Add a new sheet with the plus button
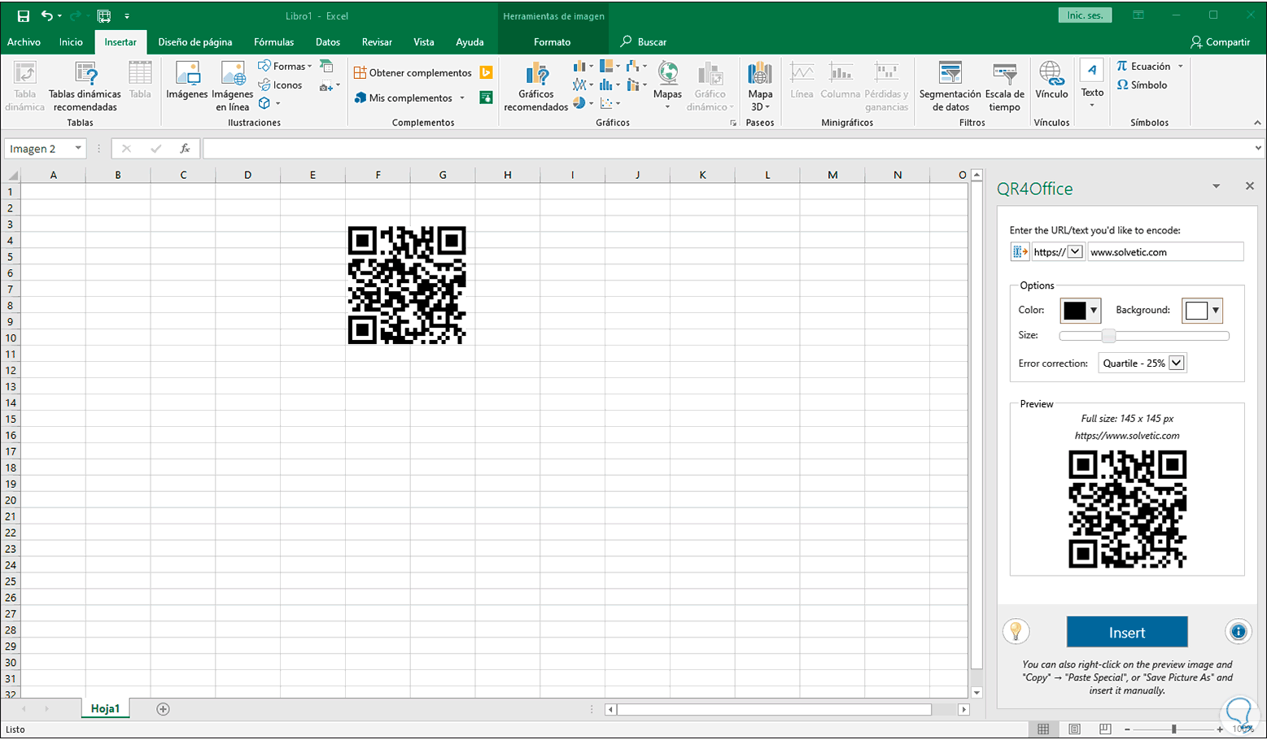Image resolution: width=1267 pixels, height=740 pixels. point(163,709)
